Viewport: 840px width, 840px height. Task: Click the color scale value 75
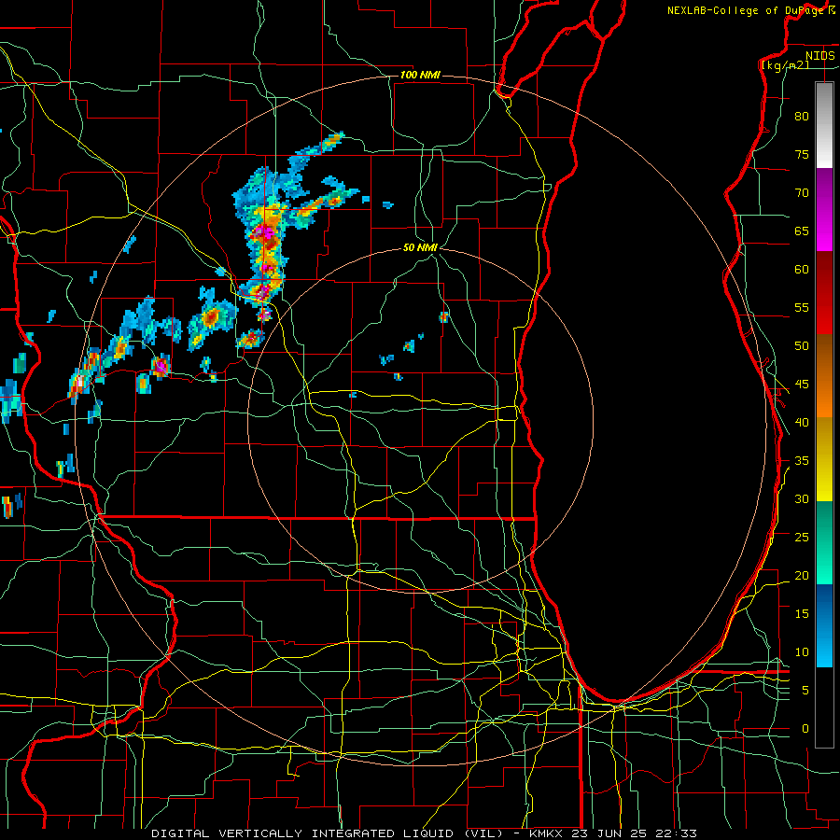point(802,154)
